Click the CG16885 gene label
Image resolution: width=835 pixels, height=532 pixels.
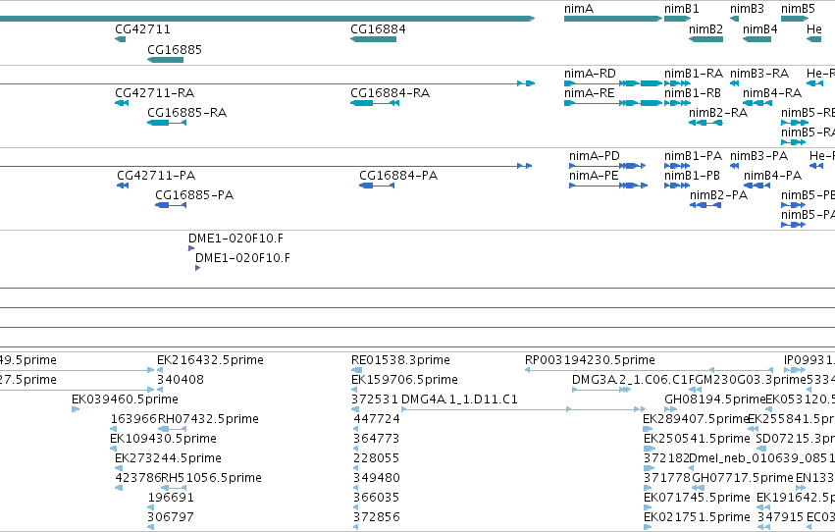point(175,49)
